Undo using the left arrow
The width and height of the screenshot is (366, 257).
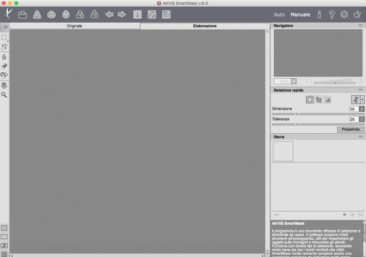point(109,14)
